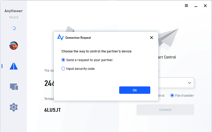Open the Devices icon in sidebar
212x132 pixels.
pyautogui.click(x=14, y=87)
